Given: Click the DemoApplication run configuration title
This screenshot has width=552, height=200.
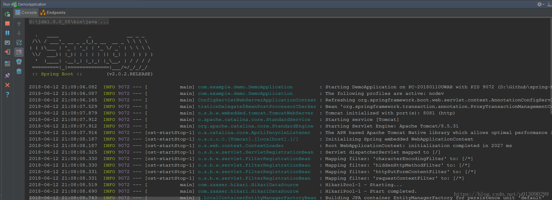Looking at the screenshot, I should pos(32,4).
